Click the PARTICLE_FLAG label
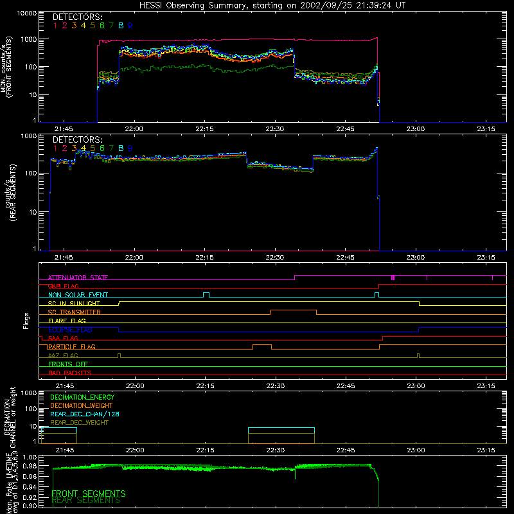 (72, 346)
